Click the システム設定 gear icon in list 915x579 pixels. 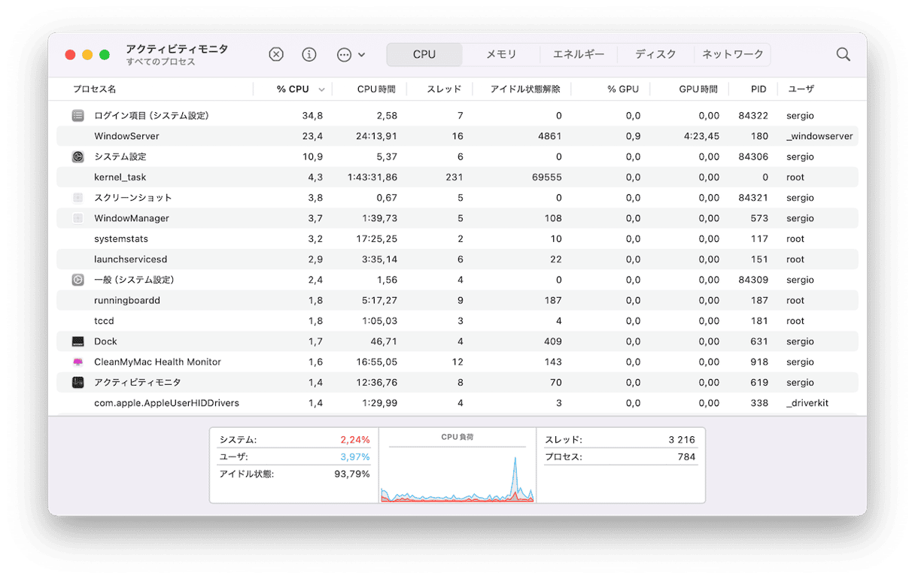point(78,157)
